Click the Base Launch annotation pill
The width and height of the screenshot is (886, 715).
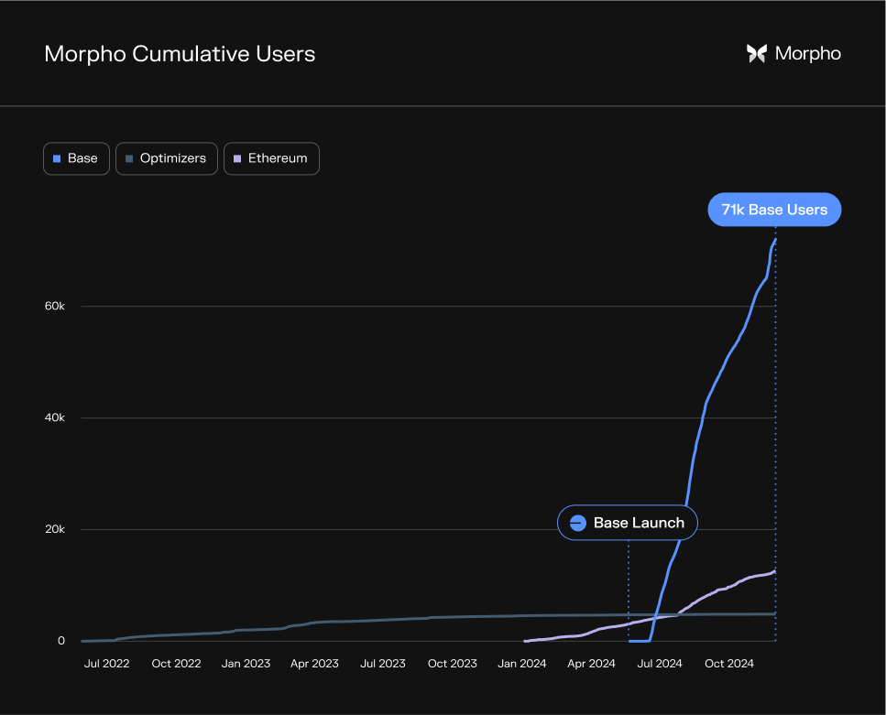pos(628,523)
